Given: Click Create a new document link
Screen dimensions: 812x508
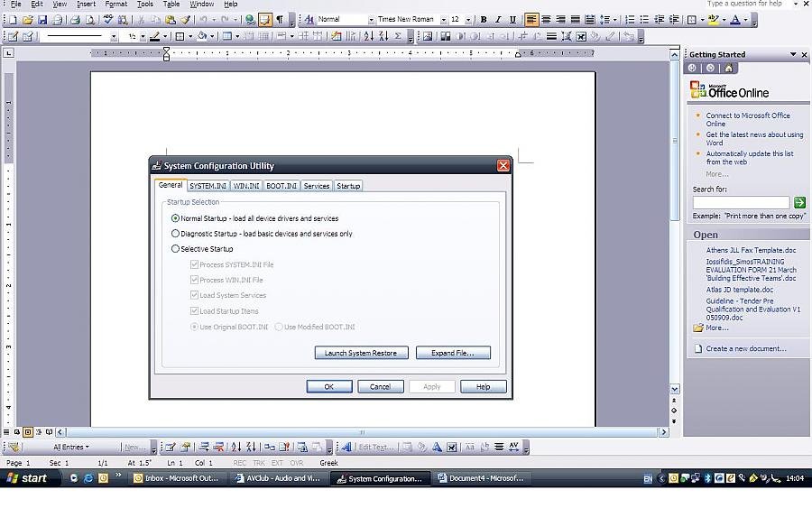Looking at the screenshot, I should (746, 348).
